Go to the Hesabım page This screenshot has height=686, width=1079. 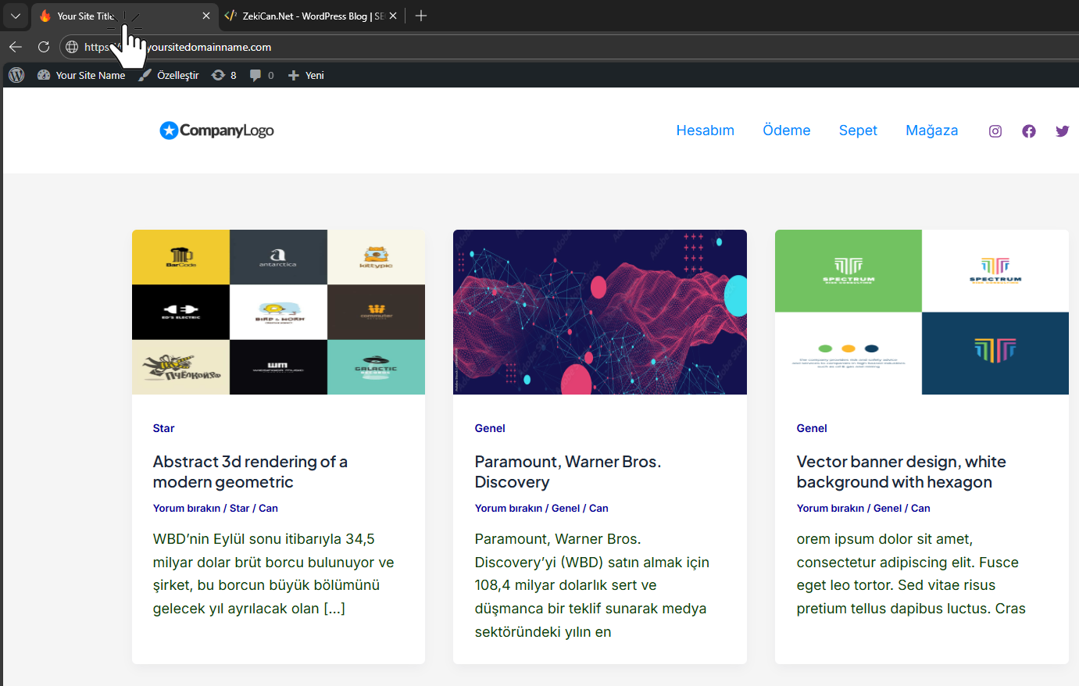[705, 130]
